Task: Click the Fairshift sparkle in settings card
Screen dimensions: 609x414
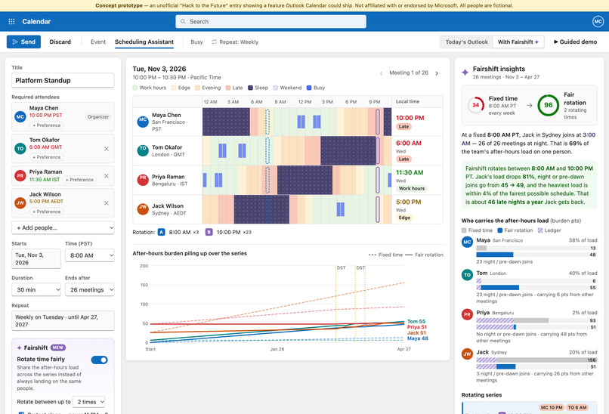Action: point(19,348)
